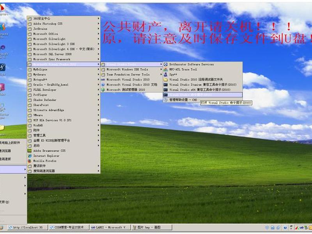Switch to http://localhost taskbar button
The image size is (312, 234).
tap(28, 227)
